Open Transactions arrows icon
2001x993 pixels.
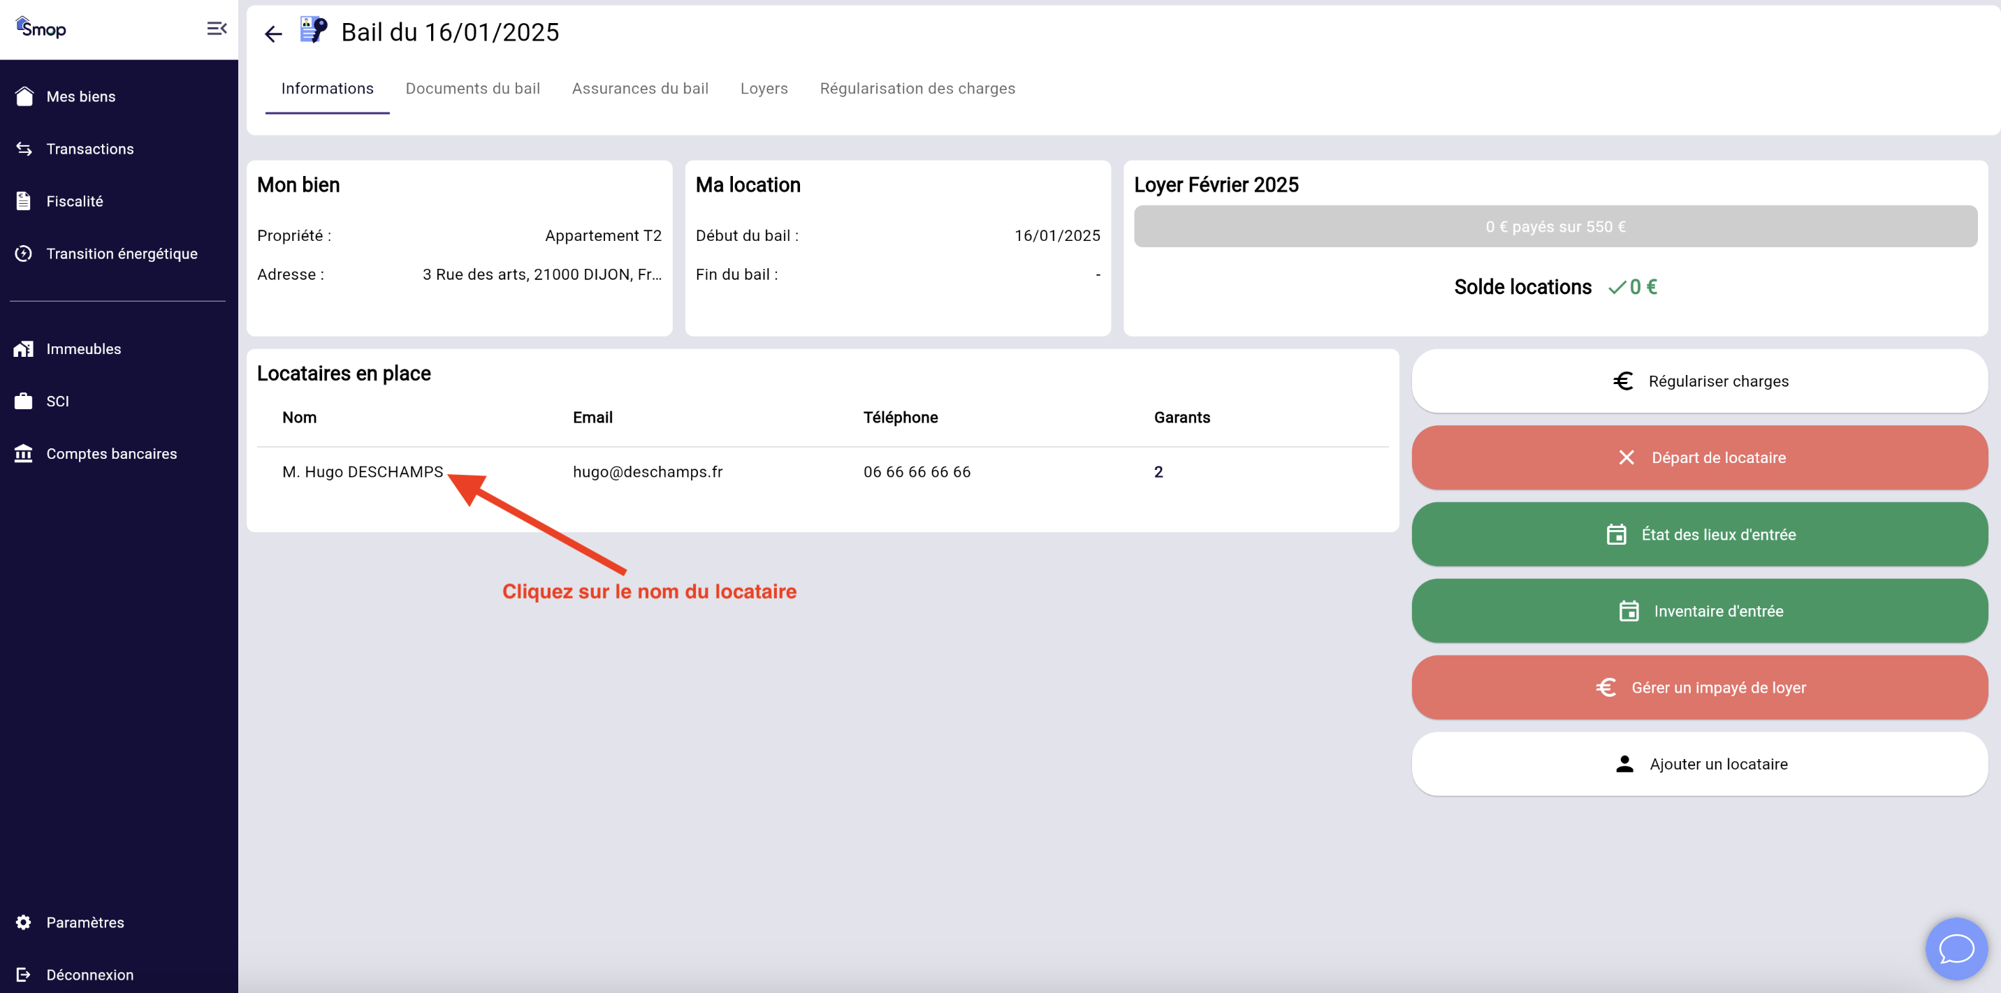tap(24, 148)
